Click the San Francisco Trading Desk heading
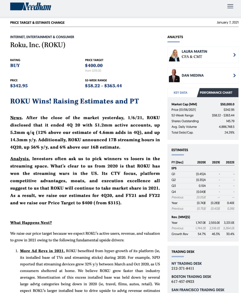Viewport: 241px width, 293px height. click(x=198, y=290)
